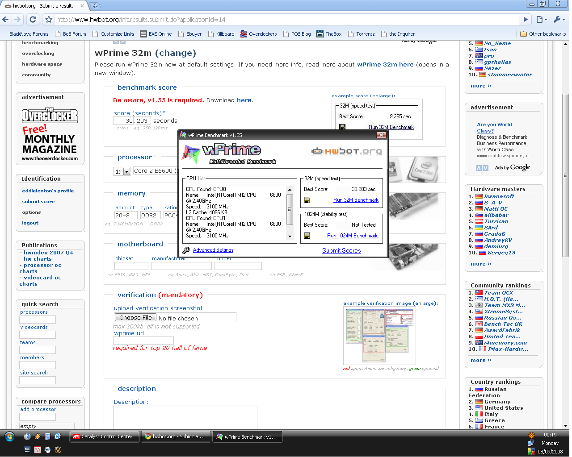
Task: Click the key icon beside Advanced Settings
Action: (186, 250)
